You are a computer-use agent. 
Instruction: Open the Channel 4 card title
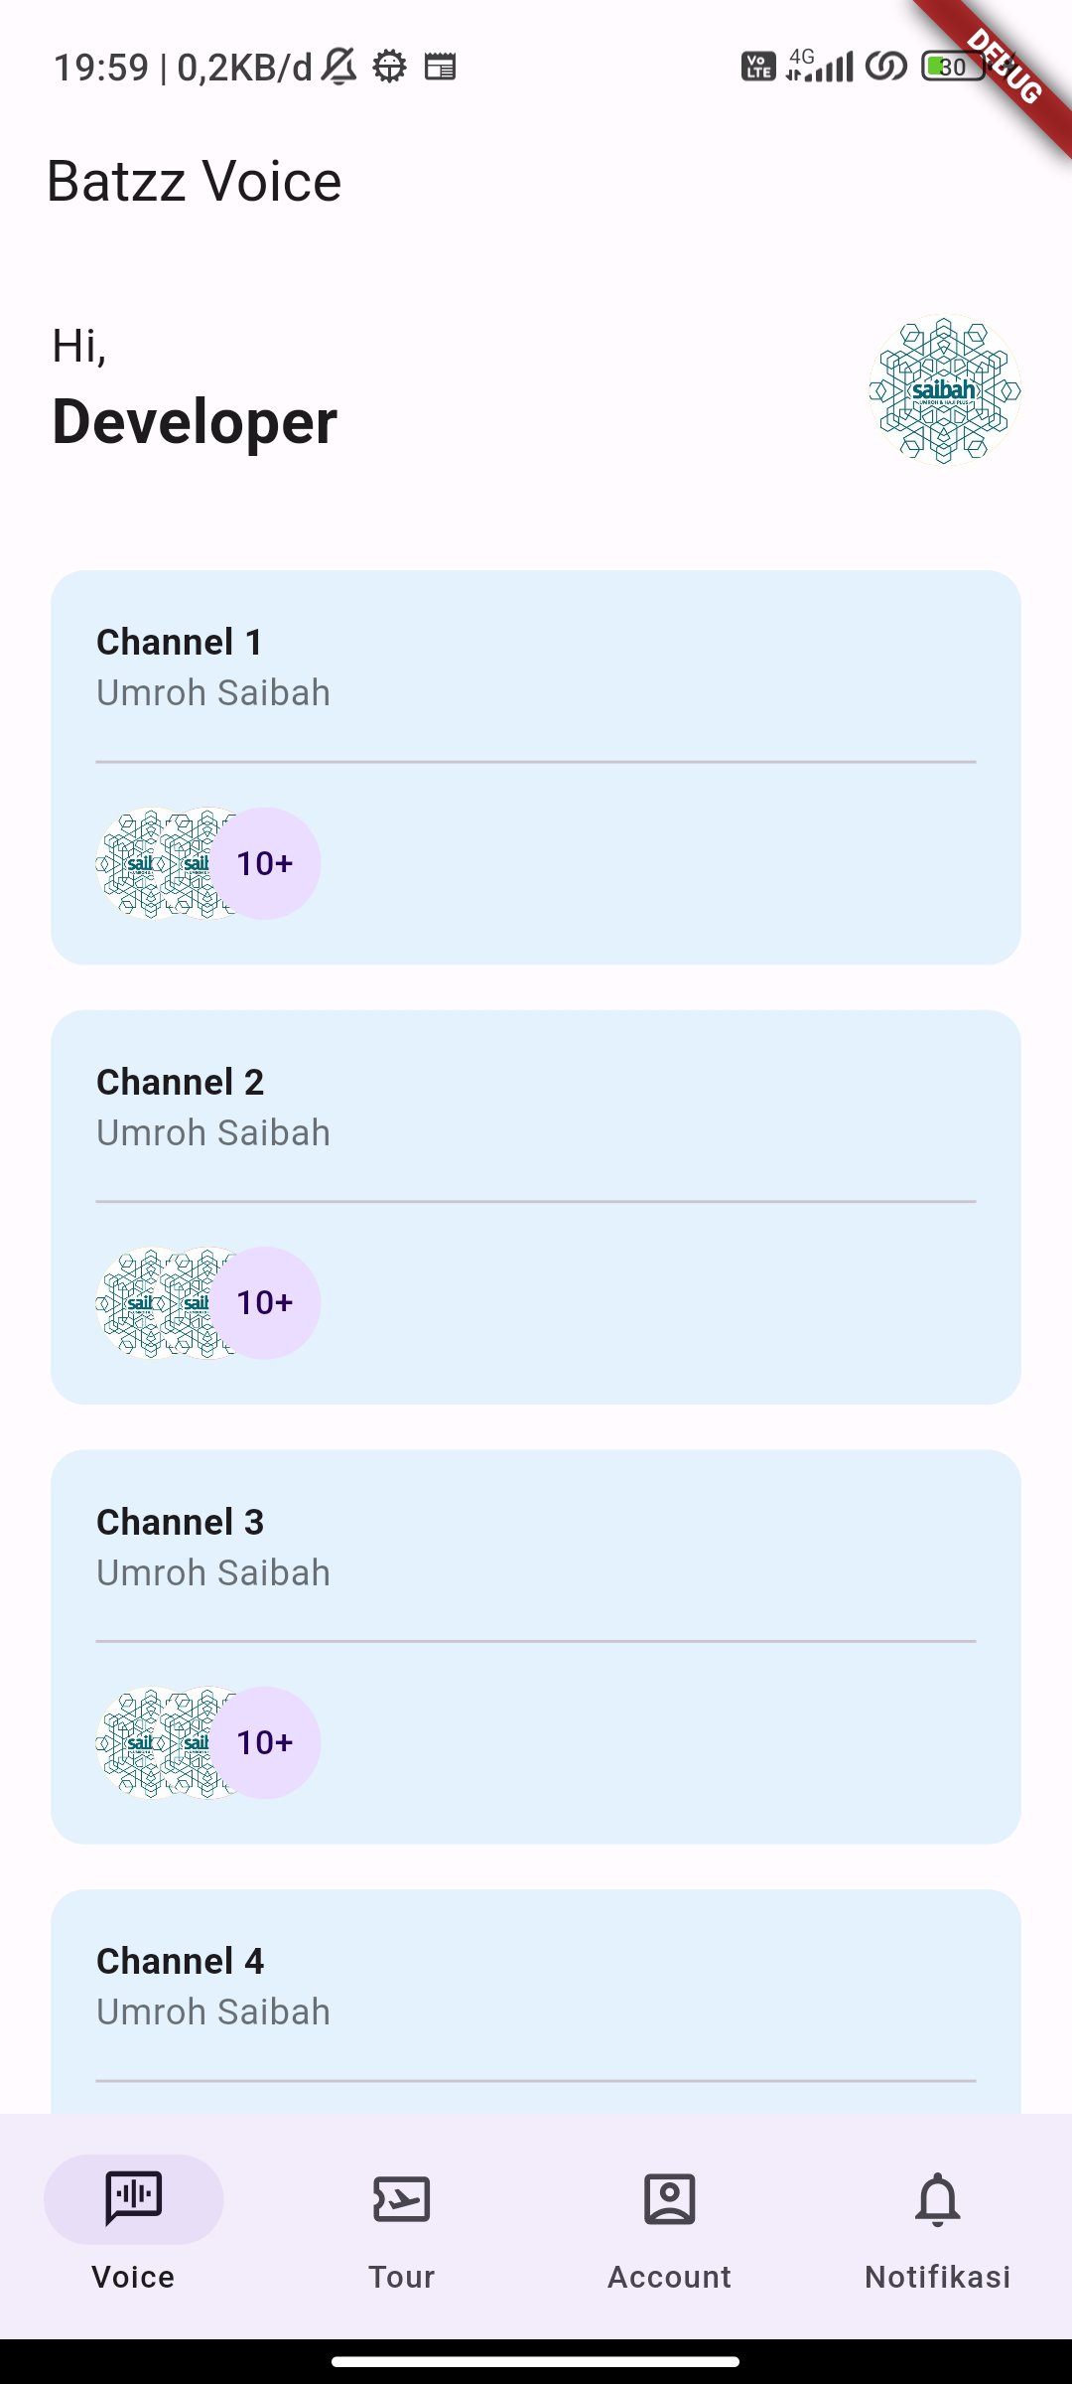[180, 1962]
